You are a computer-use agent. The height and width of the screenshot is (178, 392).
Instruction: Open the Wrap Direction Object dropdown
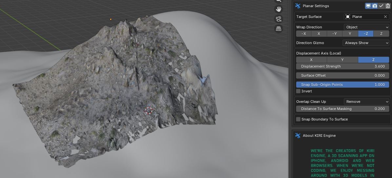pos(366,27)
